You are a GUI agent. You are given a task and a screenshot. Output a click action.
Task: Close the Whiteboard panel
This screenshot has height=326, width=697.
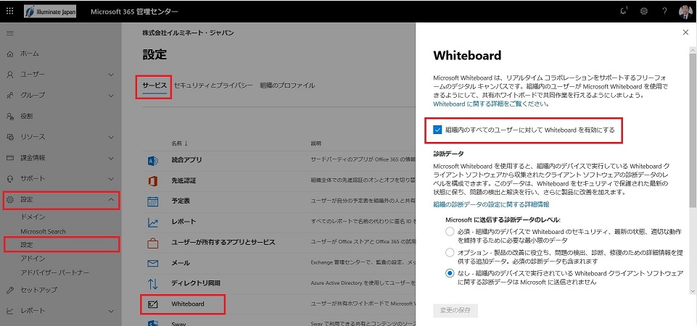click(685, 32)
